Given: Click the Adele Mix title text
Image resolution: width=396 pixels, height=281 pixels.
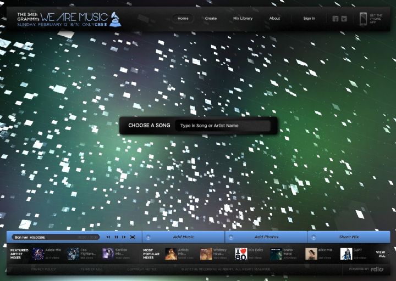Looking at the screenshot, I should (x=53, y=250).
